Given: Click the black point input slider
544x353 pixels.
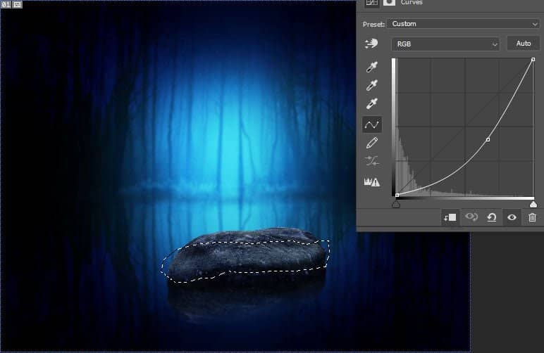Looking at the screenshot, I should click(x=396, y=204).
